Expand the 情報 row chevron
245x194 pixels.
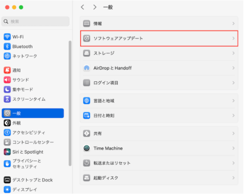(x=234, y=23)
